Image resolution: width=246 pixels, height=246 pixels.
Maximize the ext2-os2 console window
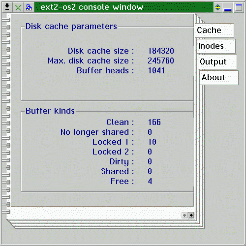tap(239, 7)
